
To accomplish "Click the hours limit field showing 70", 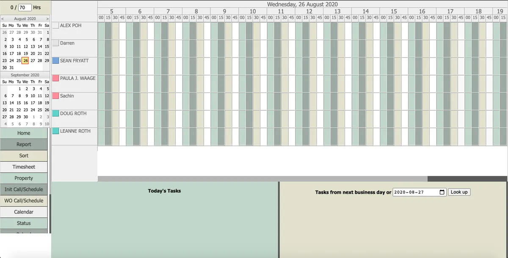I will coord(25,8).
